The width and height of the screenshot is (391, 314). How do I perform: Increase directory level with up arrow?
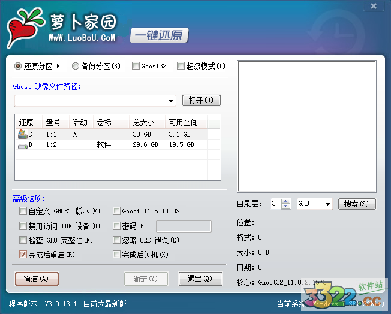pyautogui.click(x=286, y=201)
